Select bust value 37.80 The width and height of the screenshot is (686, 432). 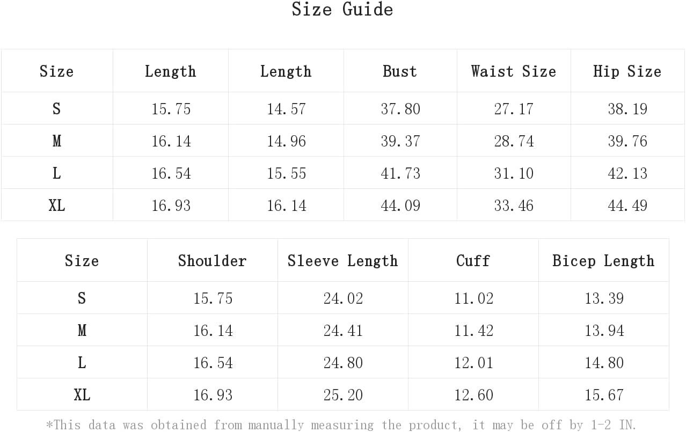[400, 109]
